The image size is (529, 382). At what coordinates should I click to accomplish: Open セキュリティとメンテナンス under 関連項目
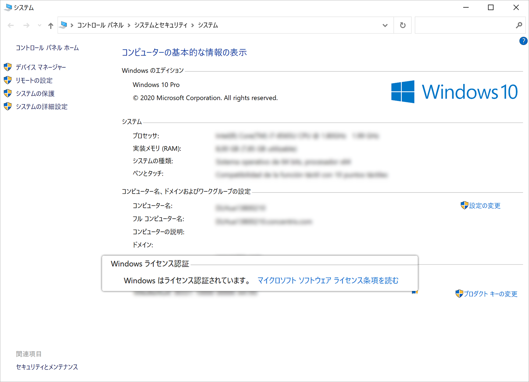click(47, 367)
